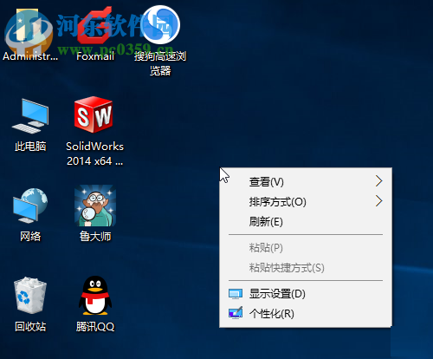The height and width of the screenshot is (359, 433).
Task: Open 个性化(R) from the context menu
Action: (306, 313)
